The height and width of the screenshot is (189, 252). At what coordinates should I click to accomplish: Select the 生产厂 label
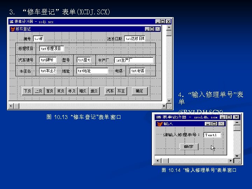(104, 60)
